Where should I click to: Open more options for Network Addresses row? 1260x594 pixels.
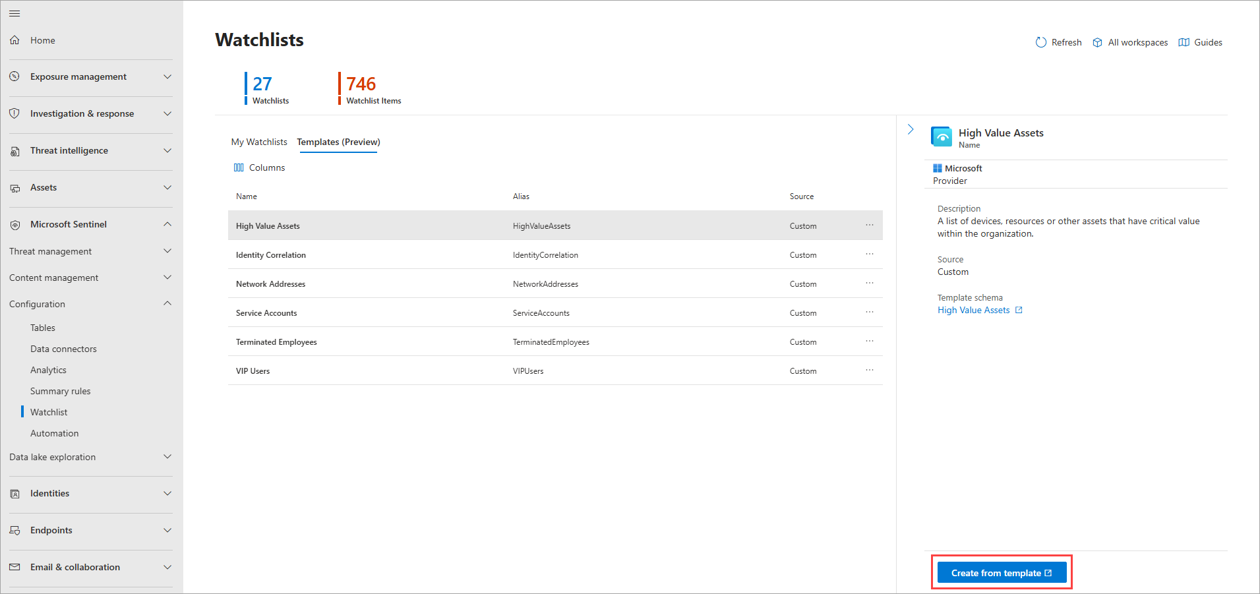coord(870,283)
